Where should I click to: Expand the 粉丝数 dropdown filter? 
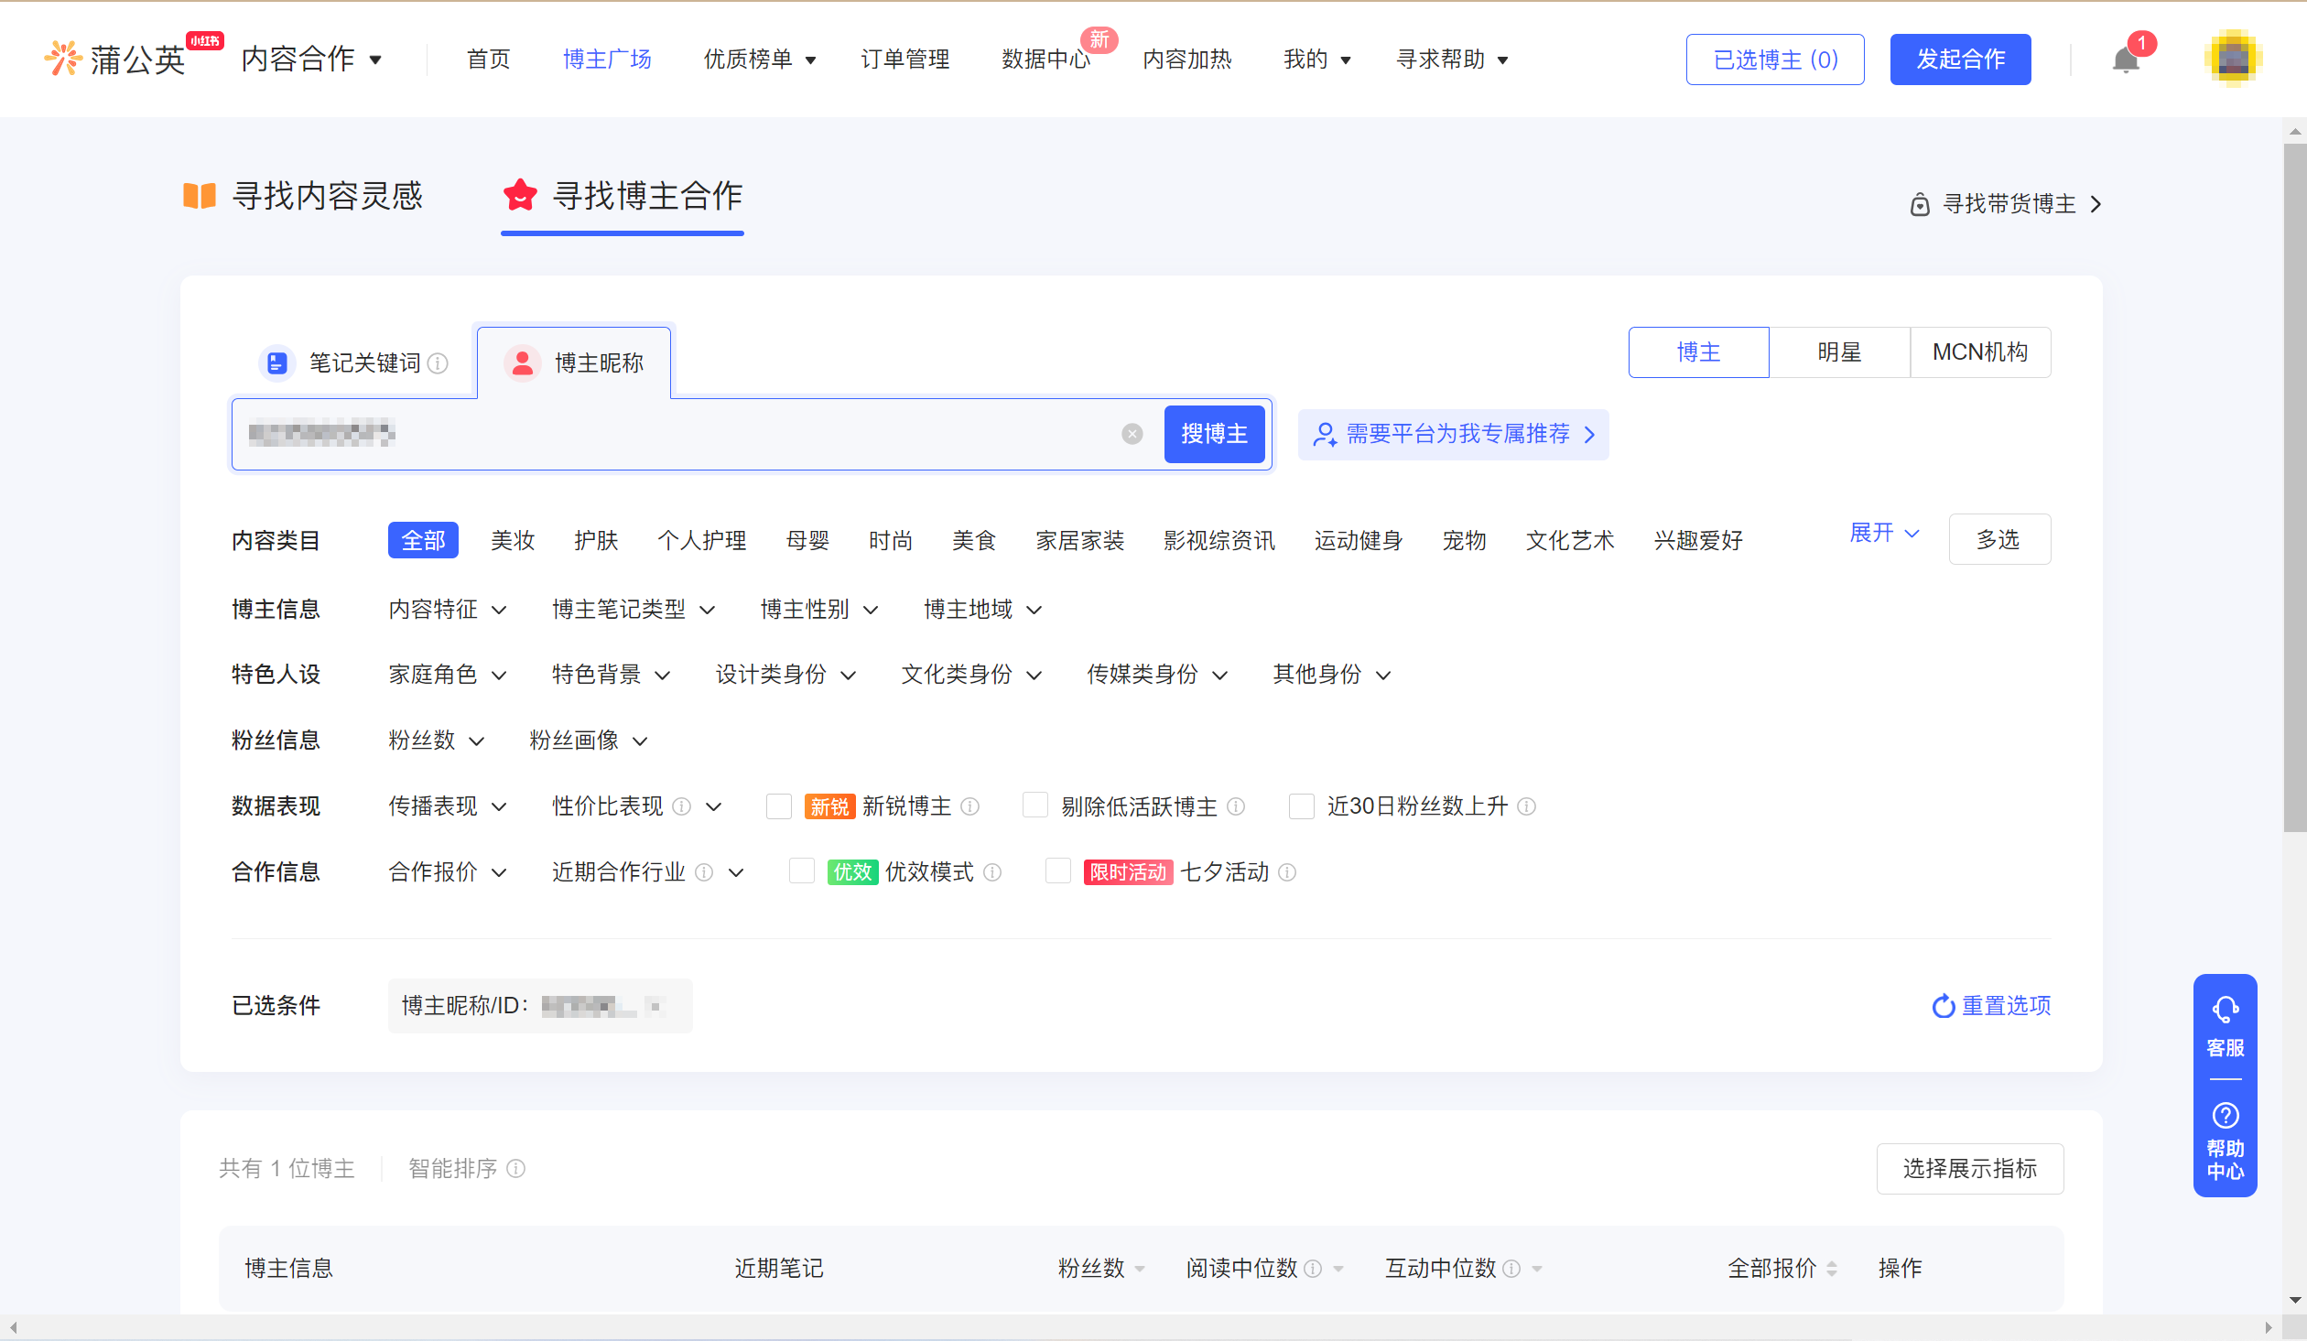[436, 741]
